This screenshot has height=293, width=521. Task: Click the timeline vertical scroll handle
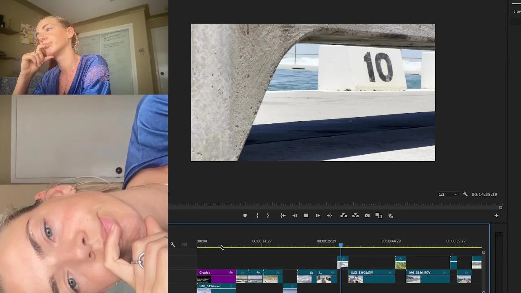click(x=484, y=252)
